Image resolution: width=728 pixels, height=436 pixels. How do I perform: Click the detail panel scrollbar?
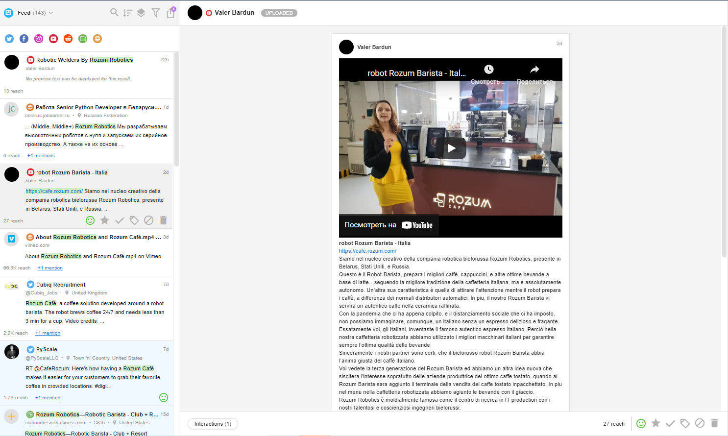pyautogui.click(x=724, y=142)
